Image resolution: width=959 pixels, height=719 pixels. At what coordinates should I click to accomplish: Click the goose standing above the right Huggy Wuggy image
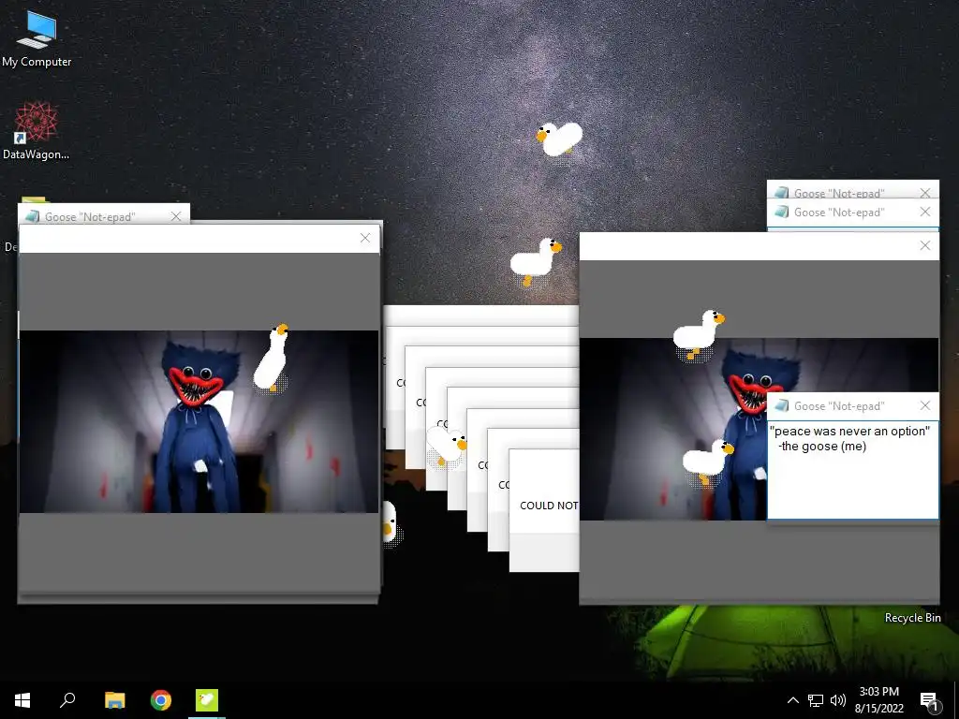pos(699,334)
